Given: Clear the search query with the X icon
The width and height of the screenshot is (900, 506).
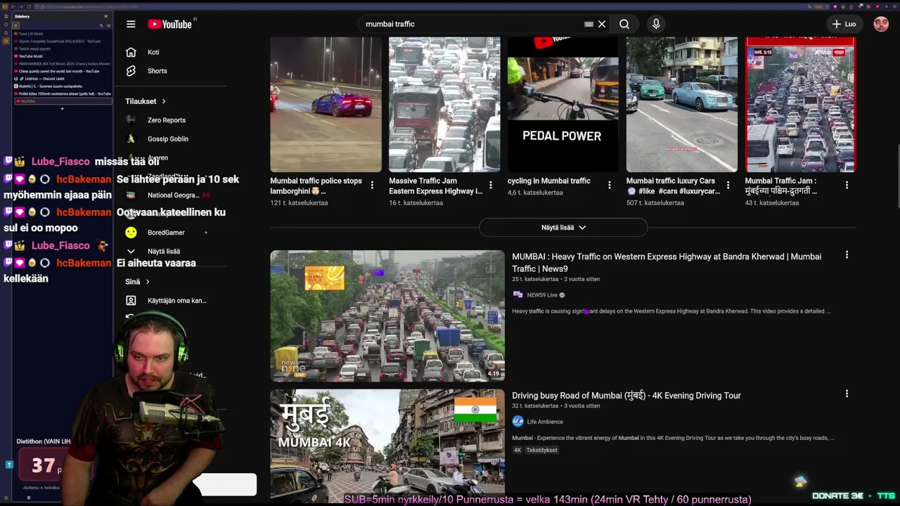Looking at the screenshot, I should [602, 24].
